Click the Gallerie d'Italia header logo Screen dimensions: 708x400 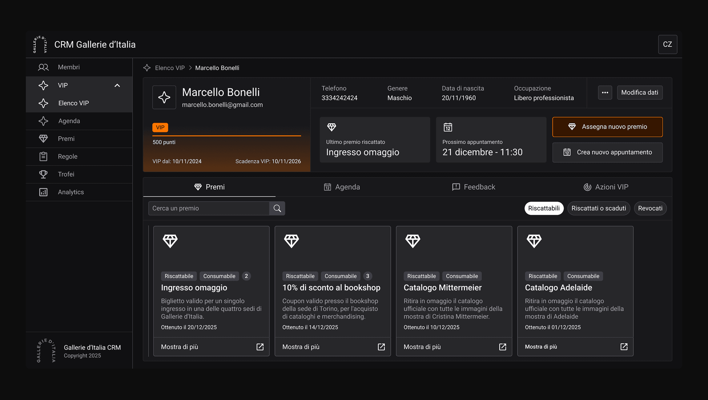point(40,45)
